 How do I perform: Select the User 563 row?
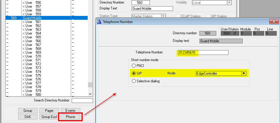47,29
